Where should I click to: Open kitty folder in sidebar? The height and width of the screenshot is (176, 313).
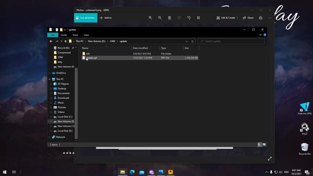click(x=60, y=62)
